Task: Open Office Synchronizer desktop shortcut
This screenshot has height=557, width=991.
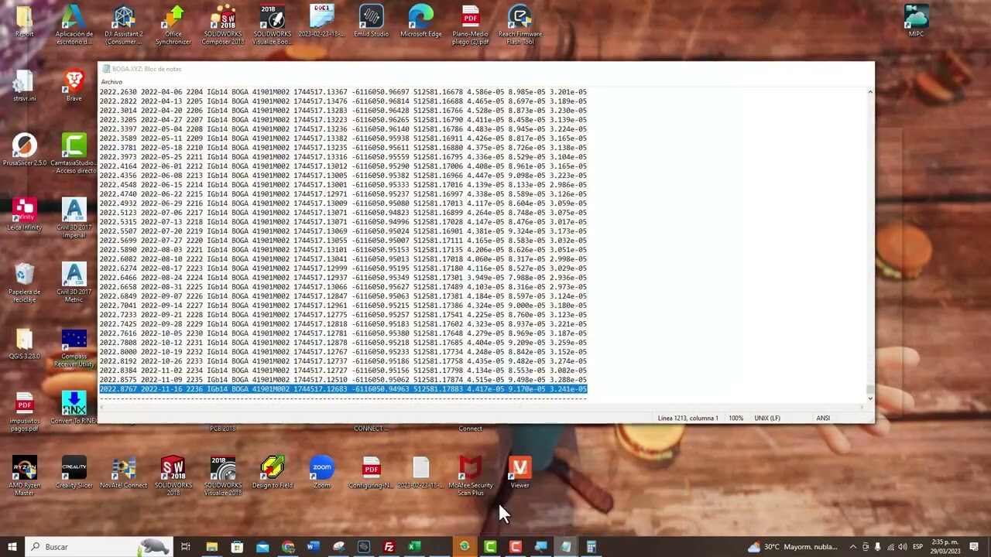Action: tap(173, 25)
